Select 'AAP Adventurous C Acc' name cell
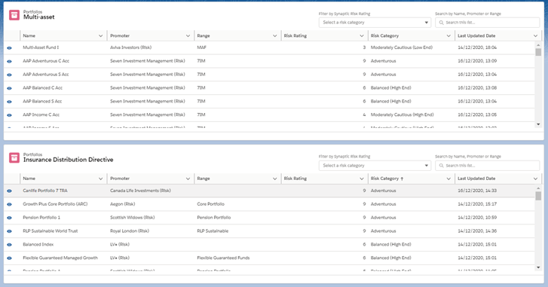The image size is (548, 287). point(46,61)
